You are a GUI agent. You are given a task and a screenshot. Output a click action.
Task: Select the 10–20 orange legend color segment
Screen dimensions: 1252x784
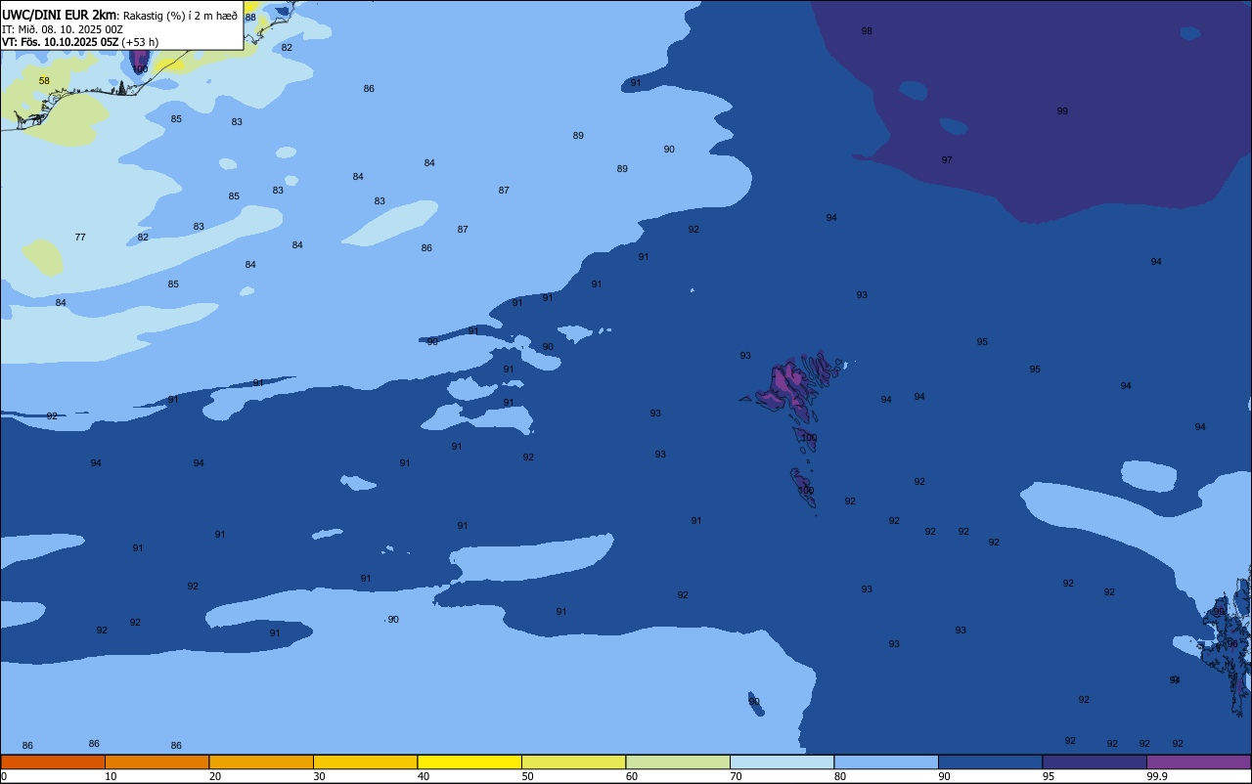point(156,762)
